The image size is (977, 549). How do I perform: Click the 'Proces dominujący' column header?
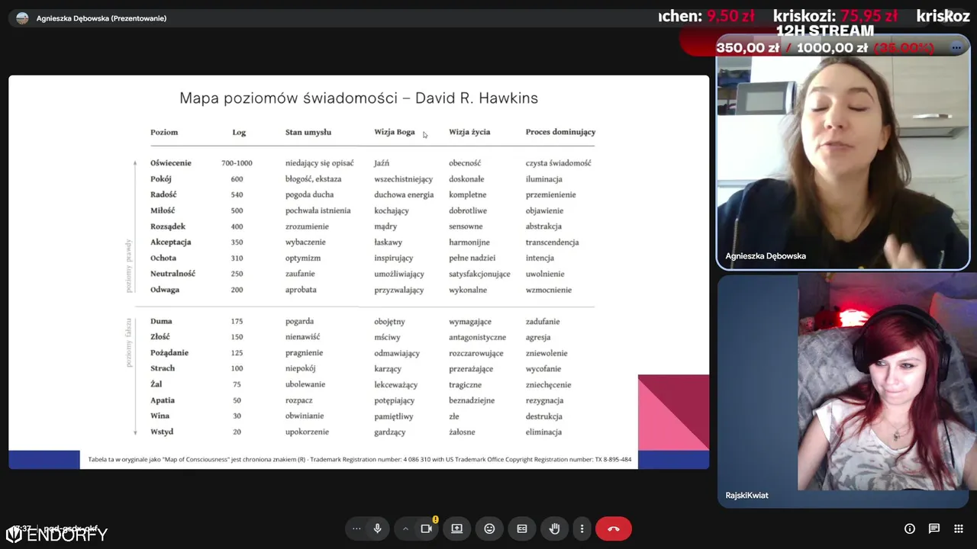[560, 132]
